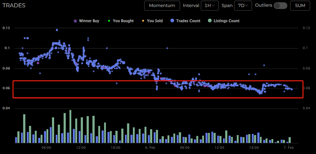Click the right 0.04 axis value

click(x=306, y=108)
